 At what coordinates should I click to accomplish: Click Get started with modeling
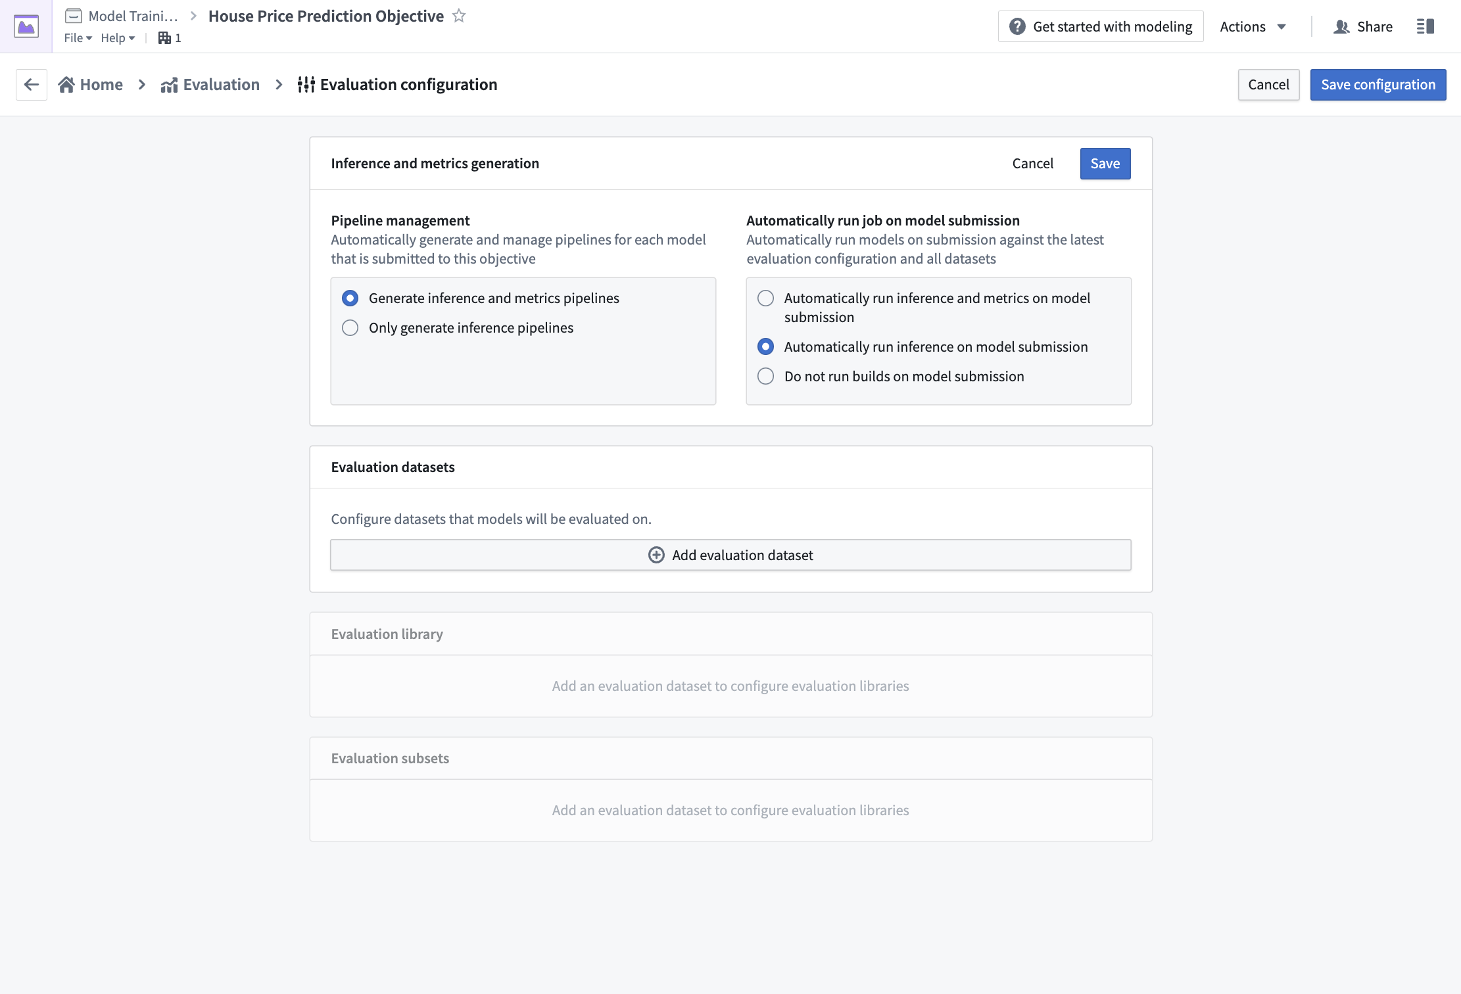(1101, 26)
